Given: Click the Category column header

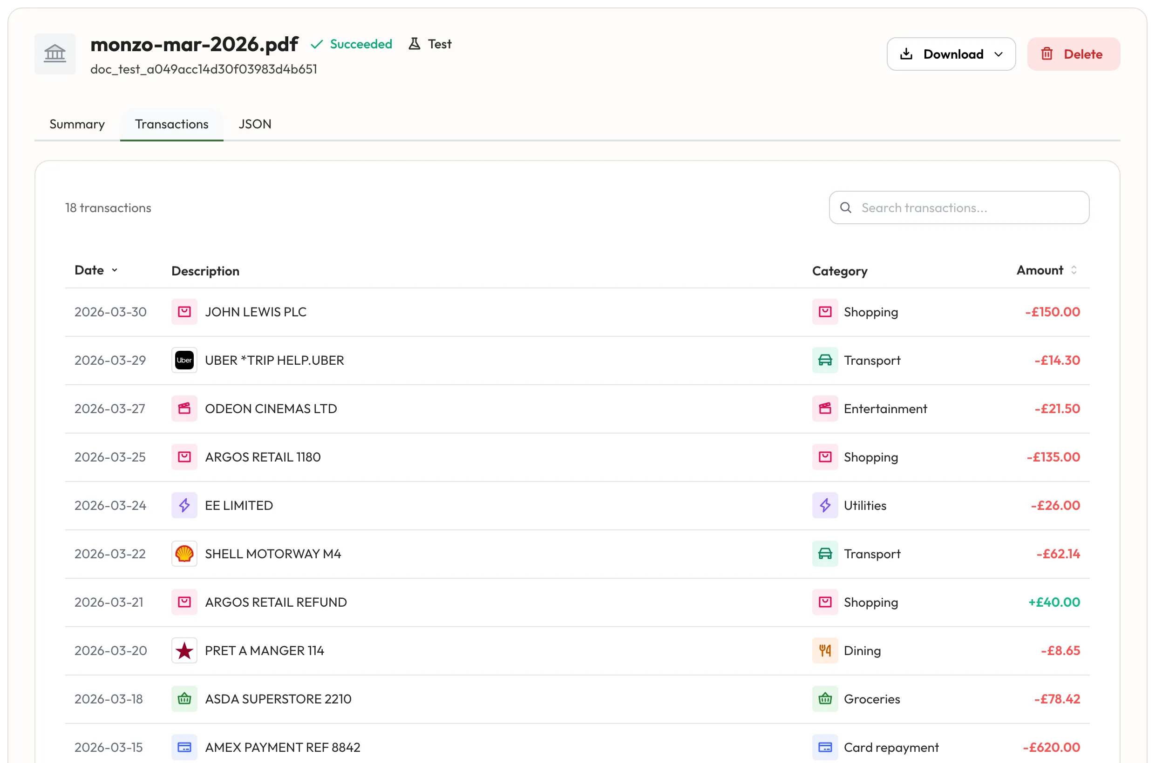Looking at the screenshot, I should click(x=839, y=271).
